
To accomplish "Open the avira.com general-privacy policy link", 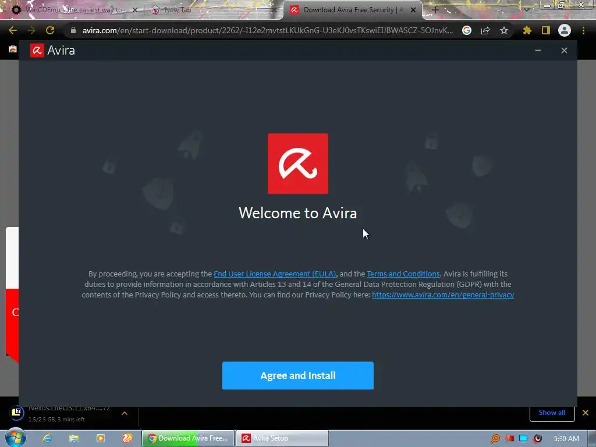I will (443, 295).
